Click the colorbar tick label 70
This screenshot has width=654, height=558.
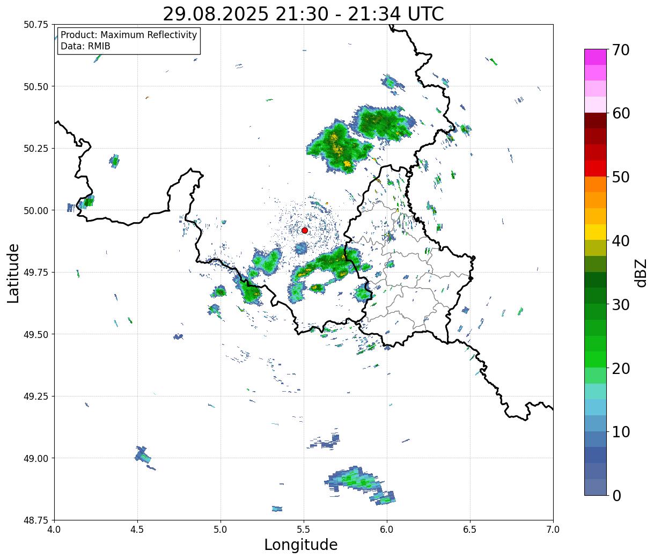[x=621, y=50]
